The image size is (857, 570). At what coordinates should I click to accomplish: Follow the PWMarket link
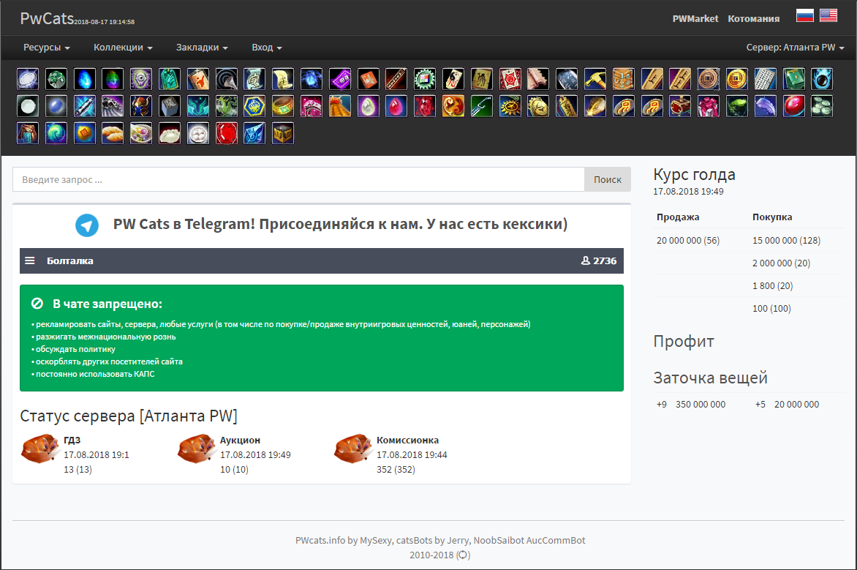coord(695,18)
